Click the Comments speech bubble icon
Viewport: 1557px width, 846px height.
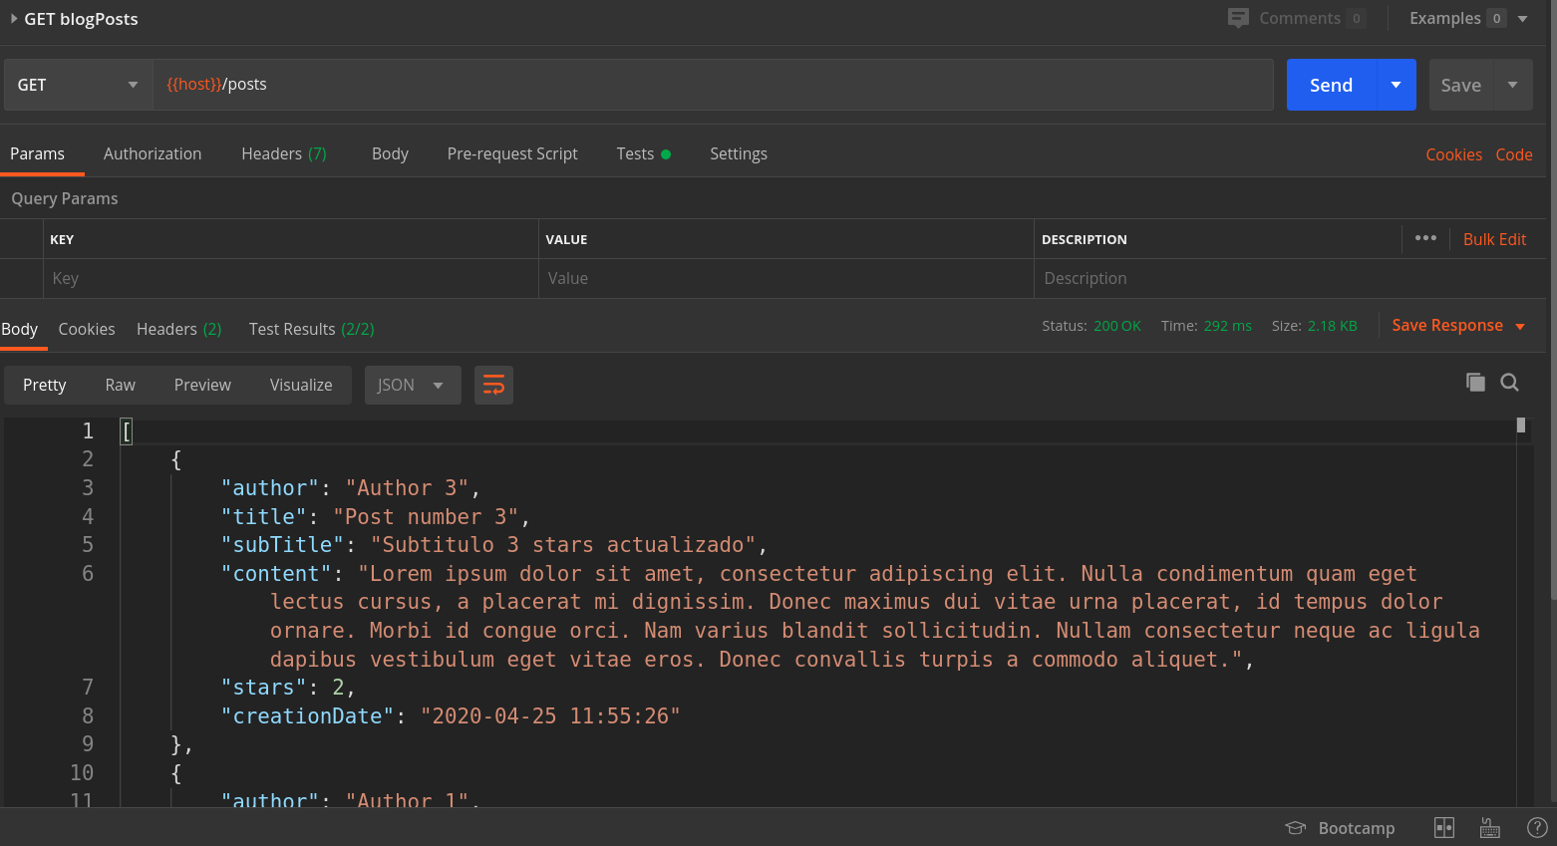point(1238,18)
